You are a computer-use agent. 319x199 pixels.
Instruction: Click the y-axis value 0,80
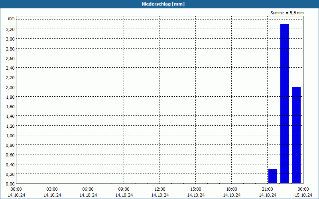click(10, 145)
